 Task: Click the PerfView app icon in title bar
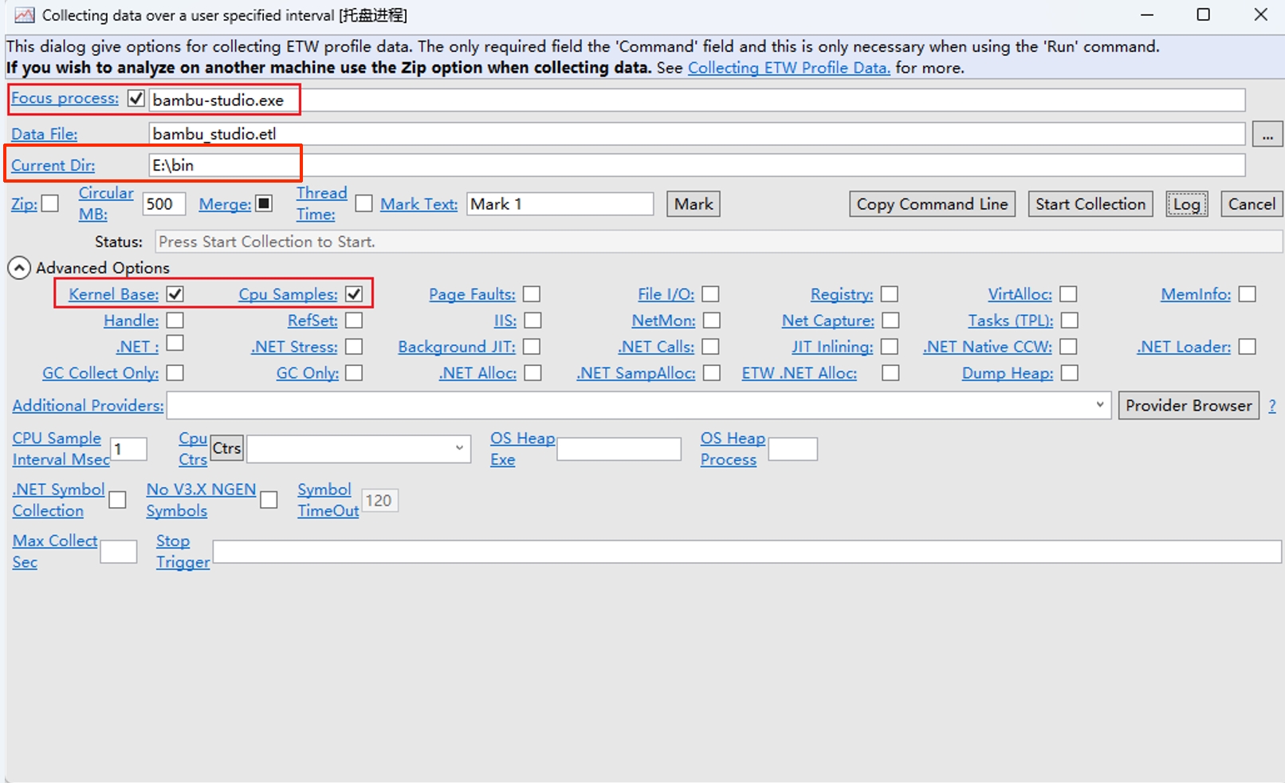click(25, 15)
